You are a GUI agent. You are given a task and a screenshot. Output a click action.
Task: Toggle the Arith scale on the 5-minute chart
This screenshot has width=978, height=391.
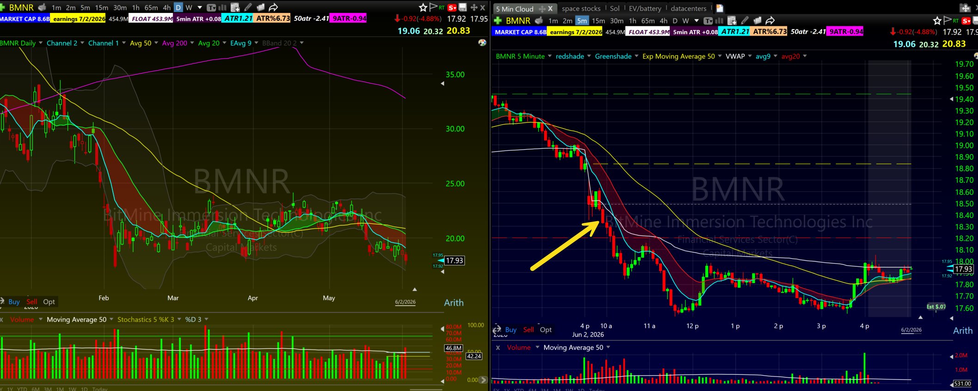pyautogui.click(x=963, y=331)
